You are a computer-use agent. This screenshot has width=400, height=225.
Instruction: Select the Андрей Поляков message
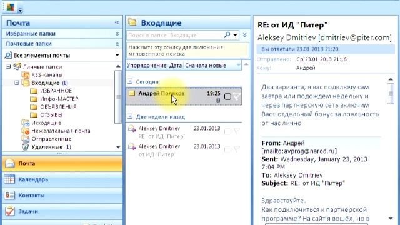point(184,96)
